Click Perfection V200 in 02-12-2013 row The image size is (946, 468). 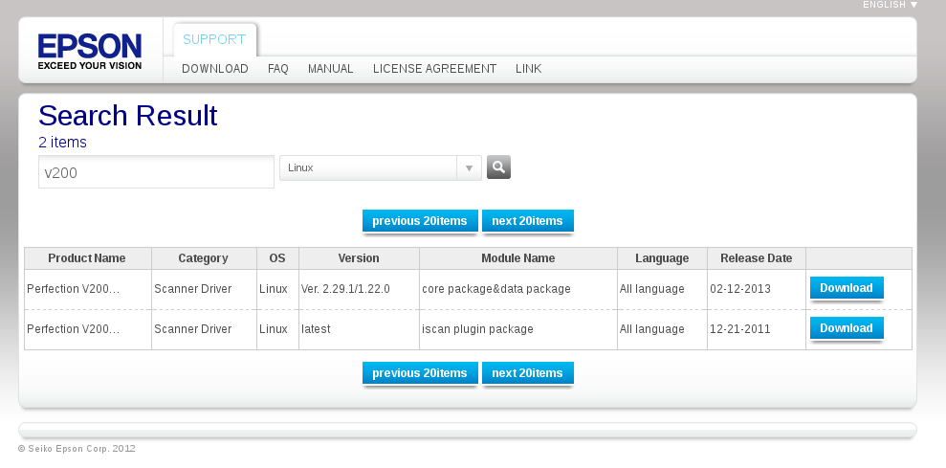coord(73,289)
